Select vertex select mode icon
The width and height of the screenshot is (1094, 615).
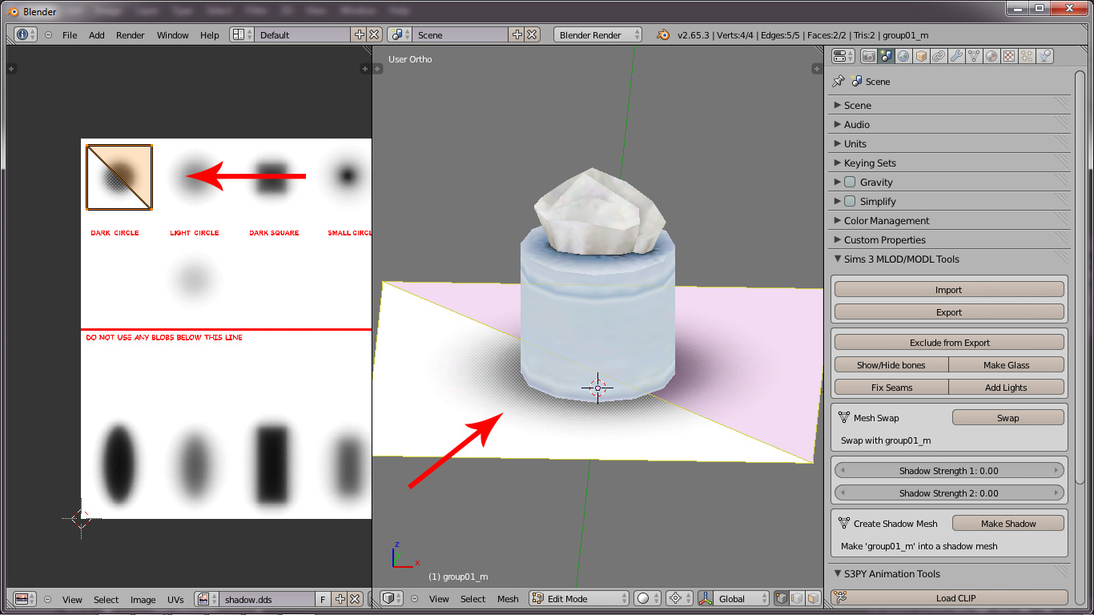781,598
